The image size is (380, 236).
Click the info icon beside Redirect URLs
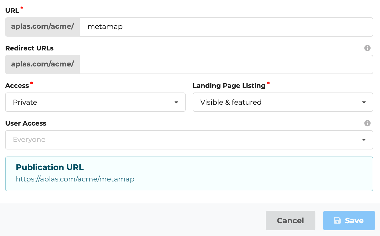click(368, 48)
